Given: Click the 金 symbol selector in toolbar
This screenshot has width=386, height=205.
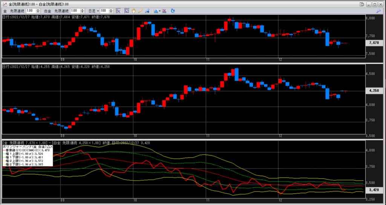Looking at the screenshot, I should 5,11.
